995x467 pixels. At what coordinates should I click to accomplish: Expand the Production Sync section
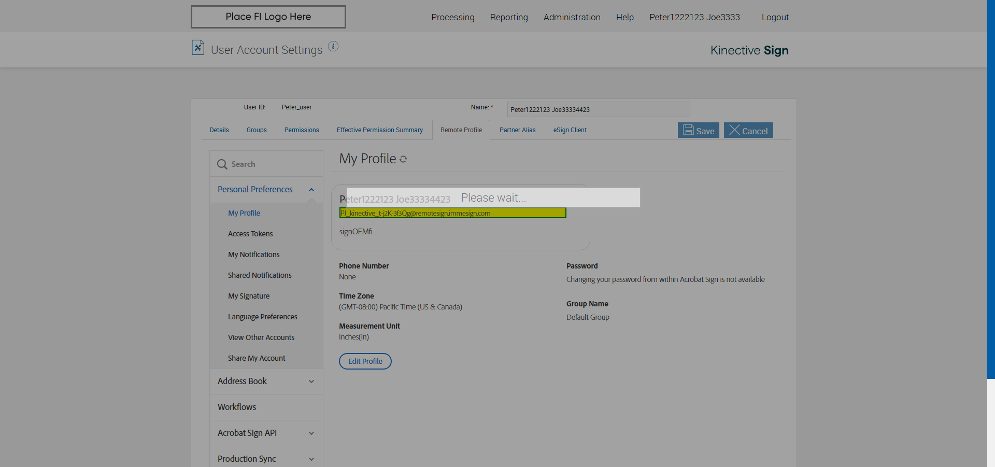[x=311, y=459]
